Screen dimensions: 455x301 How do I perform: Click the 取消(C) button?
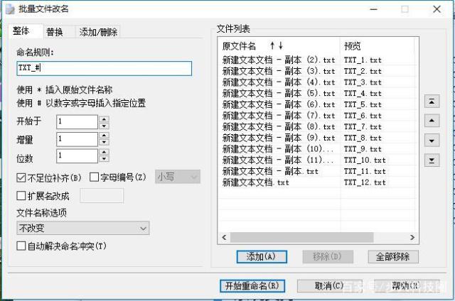(x=329, y=286)
